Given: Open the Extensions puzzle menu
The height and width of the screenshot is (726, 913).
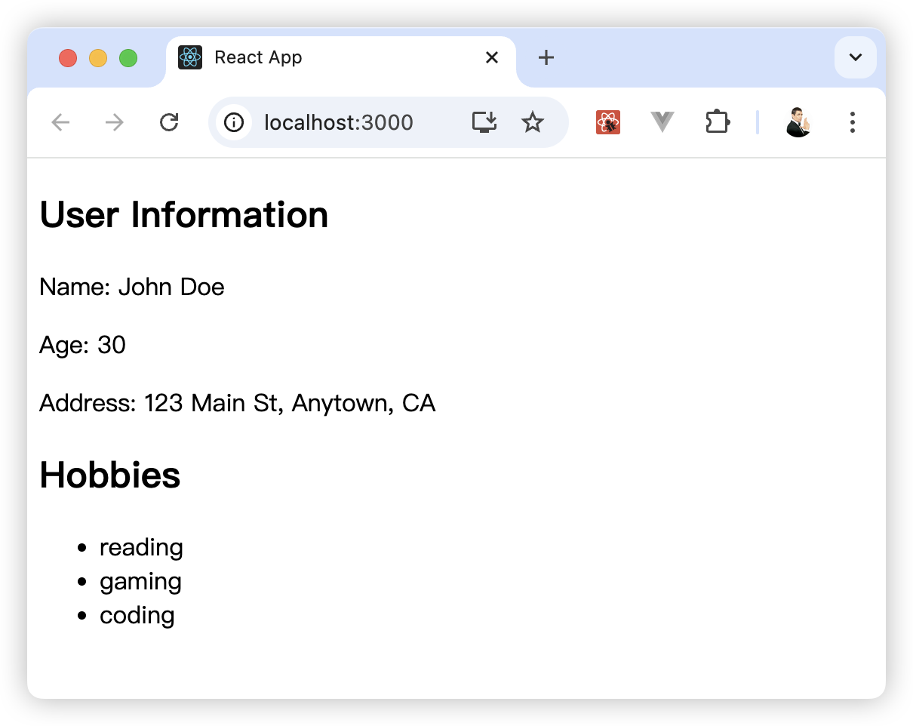Looking at the screenshot, I should [x=717, y=122].
